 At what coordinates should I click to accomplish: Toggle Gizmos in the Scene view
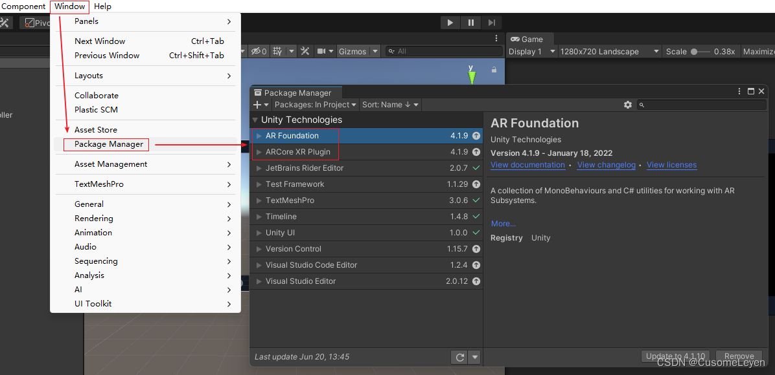353,51
